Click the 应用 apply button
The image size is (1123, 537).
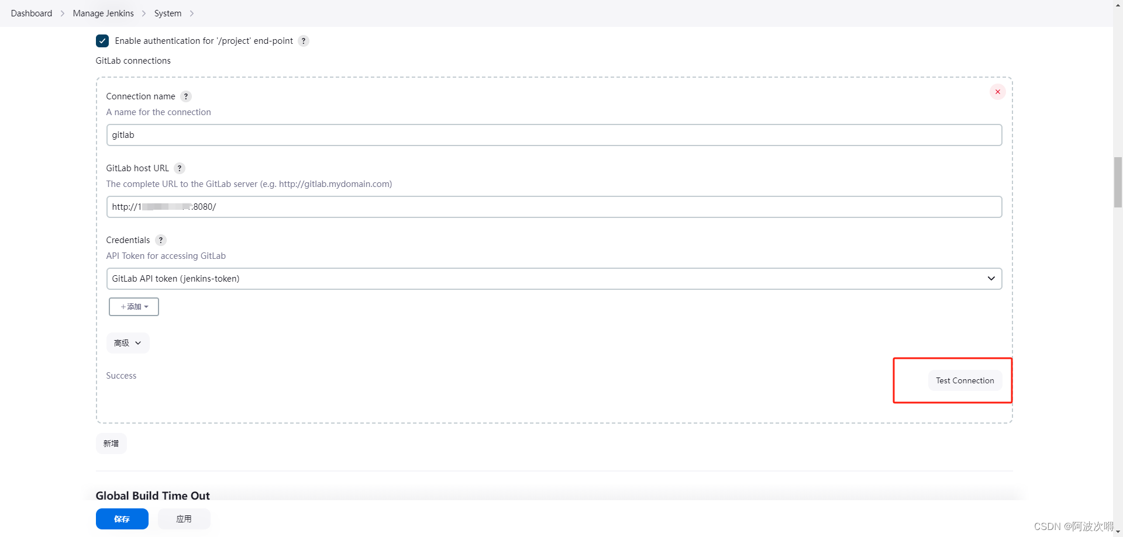tap(184, 519)
